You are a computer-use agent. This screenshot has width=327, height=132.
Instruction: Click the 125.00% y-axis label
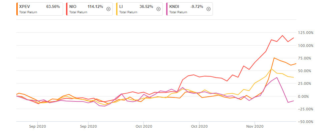[x=305, y=33]
